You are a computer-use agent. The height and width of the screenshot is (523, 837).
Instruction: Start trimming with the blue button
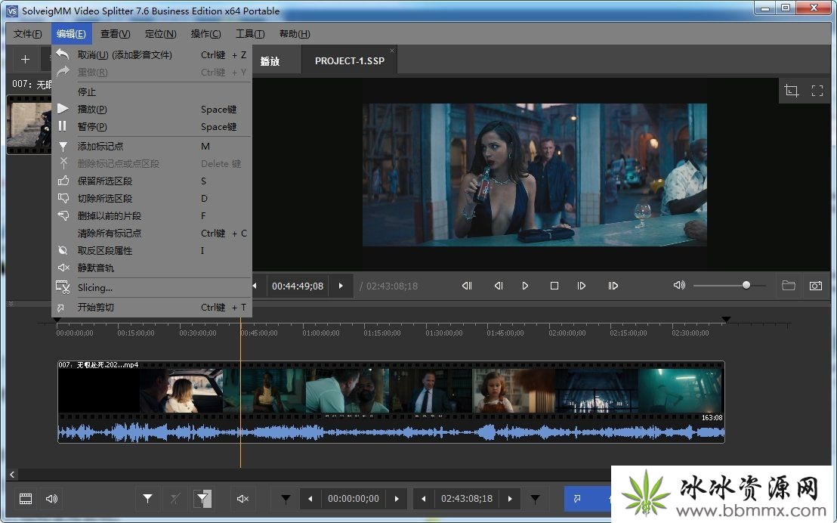pos(588,499)
